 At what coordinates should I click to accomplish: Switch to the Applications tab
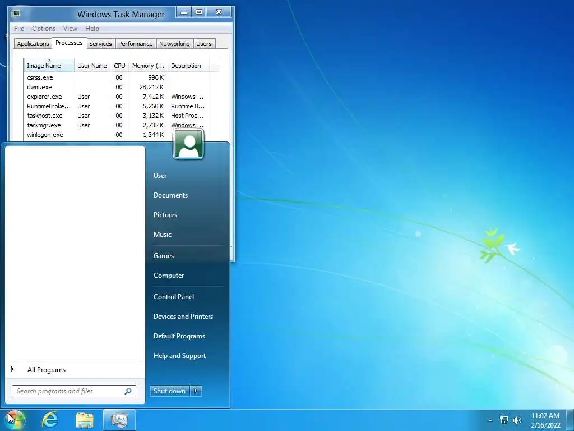coord(33,44)
